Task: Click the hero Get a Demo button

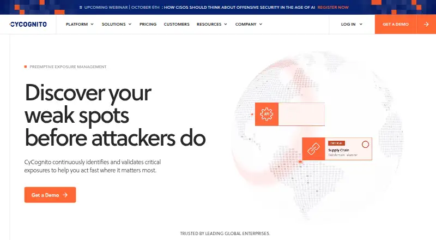Action: 50,195
